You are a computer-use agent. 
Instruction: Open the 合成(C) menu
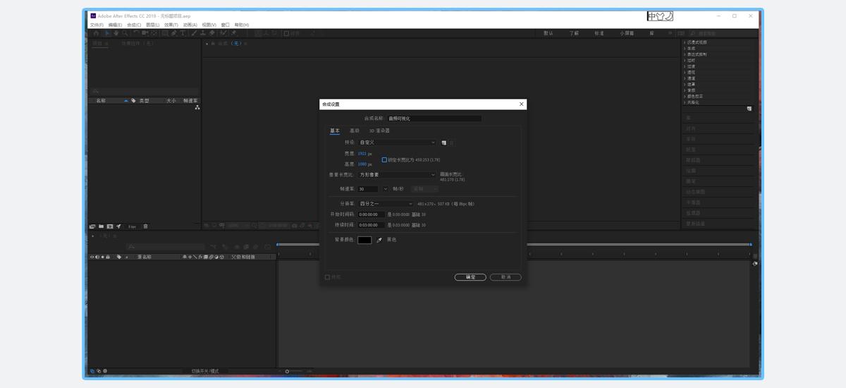[x=134, y=25]
